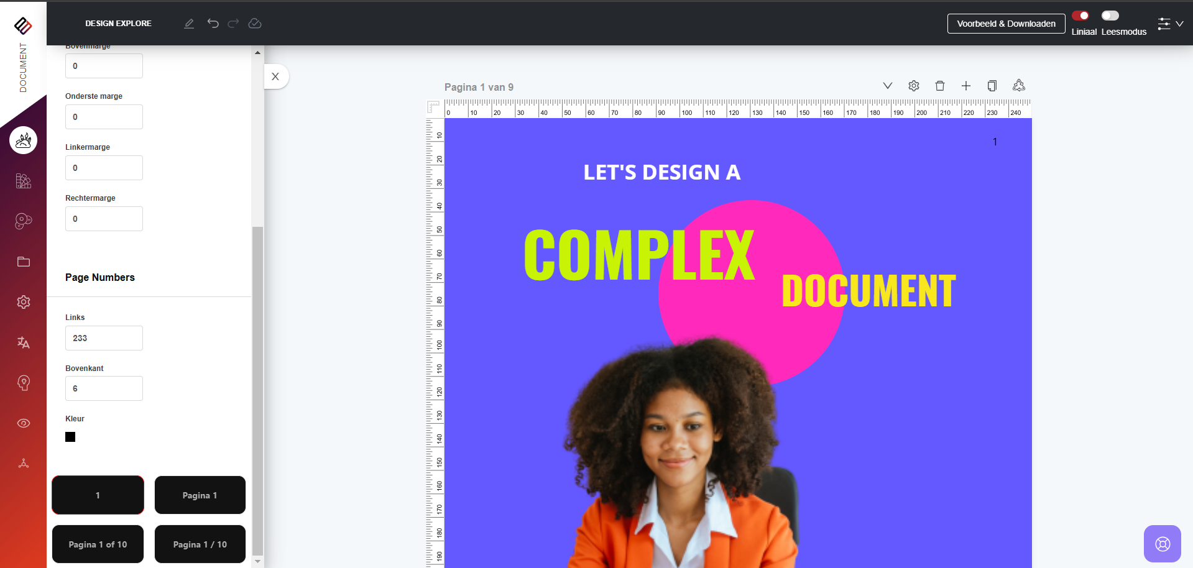This screenshot has width=1193, height=568.
Task: Click the redo arrow icon
Action: pos(233,24)
